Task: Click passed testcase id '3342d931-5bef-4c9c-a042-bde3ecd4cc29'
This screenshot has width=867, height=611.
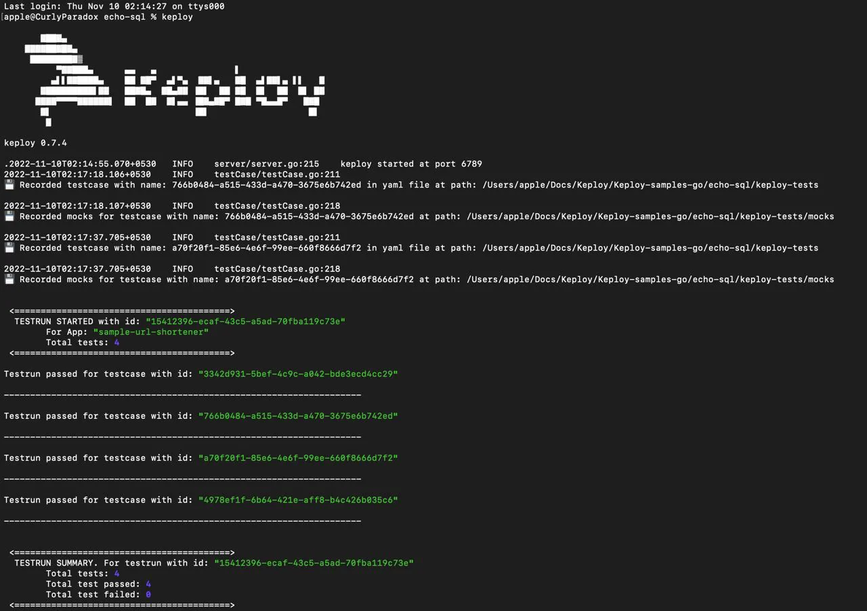Action: 298,374
